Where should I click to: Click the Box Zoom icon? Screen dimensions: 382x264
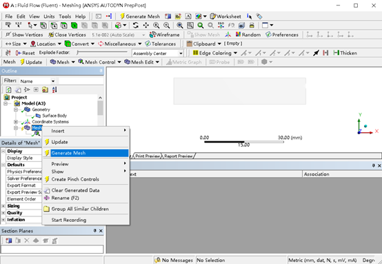(x=190, y=26)
